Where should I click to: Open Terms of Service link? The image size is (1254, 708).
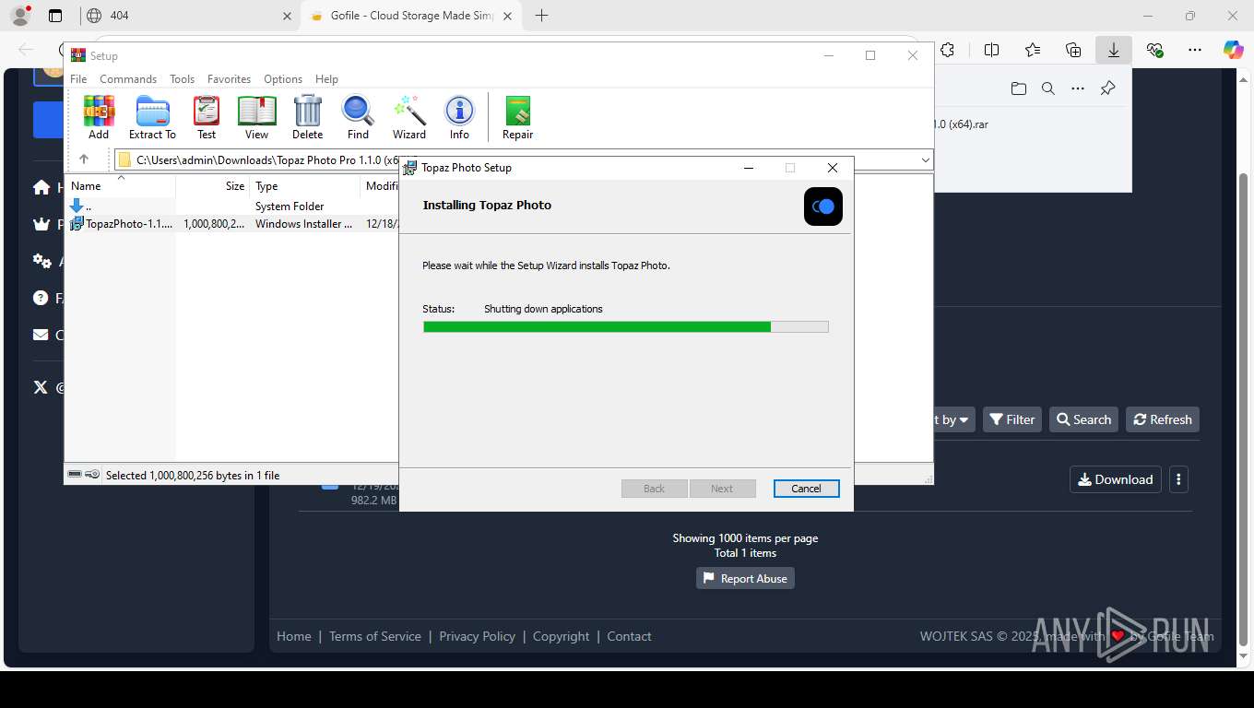[374, 636]
